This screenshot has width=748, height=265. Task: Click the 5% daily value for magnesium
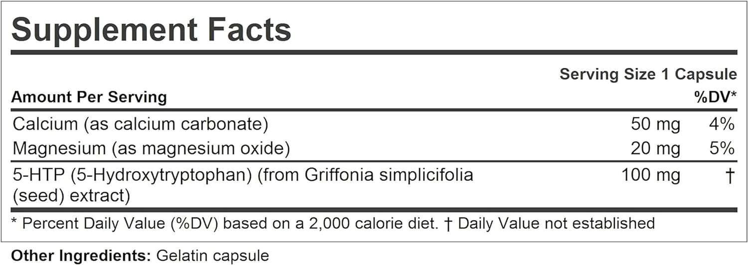721,148
